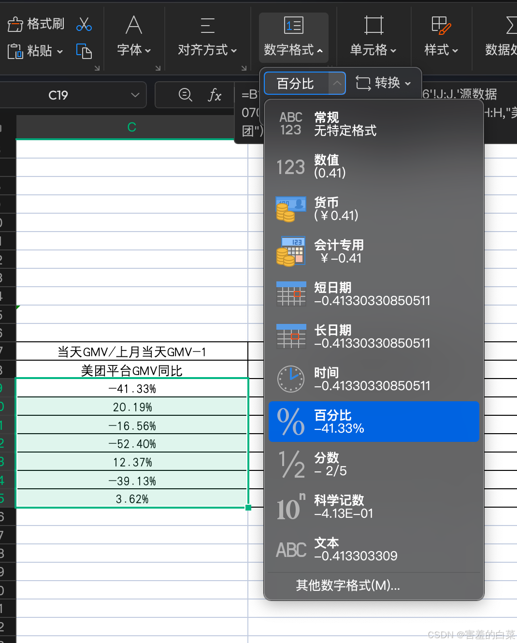Click the selection fill handle square

[x=248, y=508]
